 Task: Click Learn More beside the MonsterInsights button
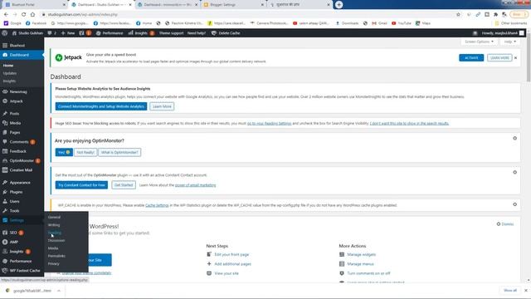[x=162, y=106]
